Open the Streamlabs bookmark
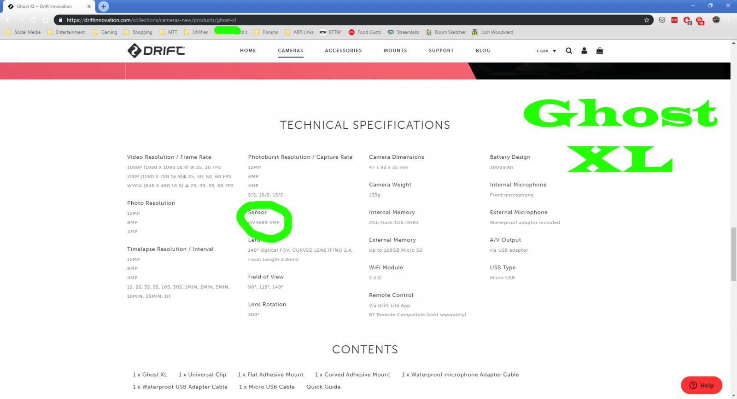The height and width of the screenshot is (399, 737). (x=404, y=32)
